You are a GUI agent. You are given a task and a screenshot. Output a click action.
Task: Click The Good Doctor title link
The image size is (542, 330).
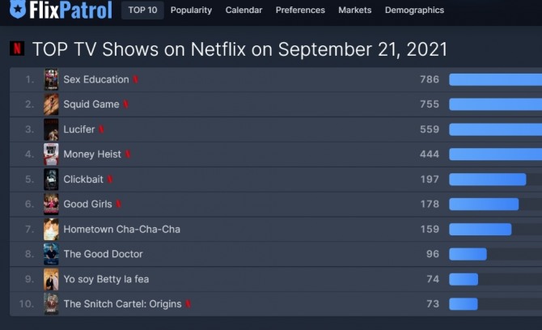point(103,254)
